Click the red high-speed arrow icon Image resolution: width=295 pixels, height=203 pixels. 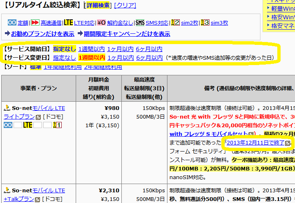35,23
